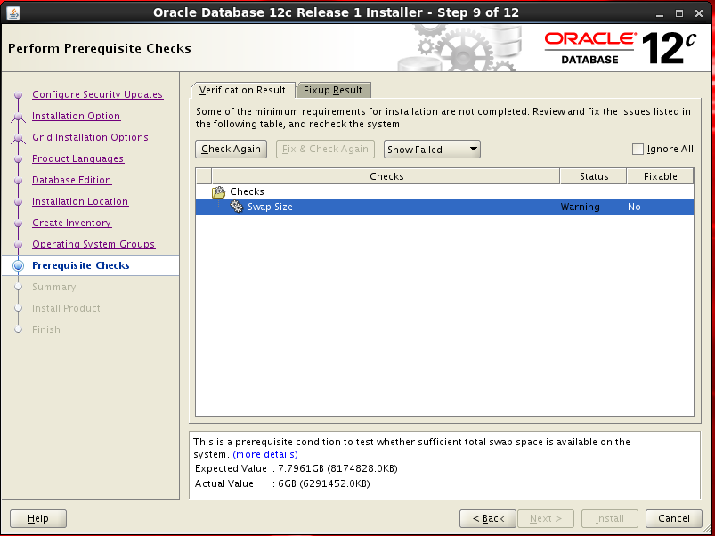Close the installer window

pos(699,13)
